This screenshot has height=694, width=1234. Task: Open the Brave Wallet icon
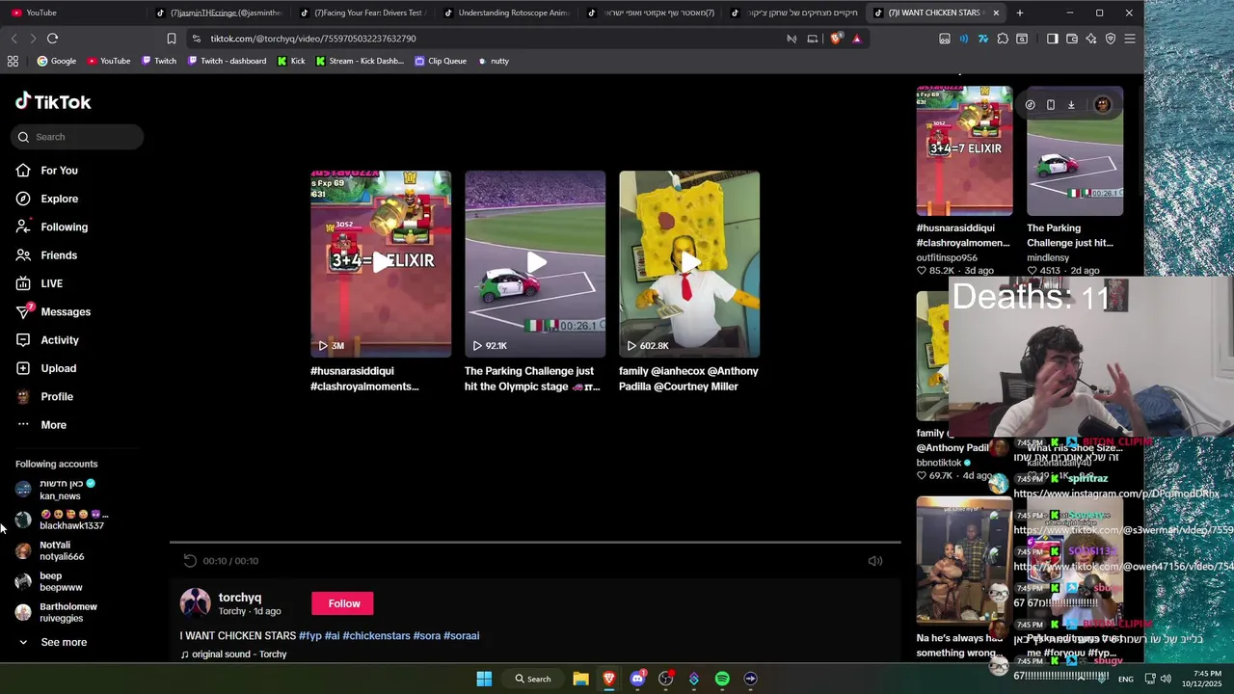tap(1071, 39)
